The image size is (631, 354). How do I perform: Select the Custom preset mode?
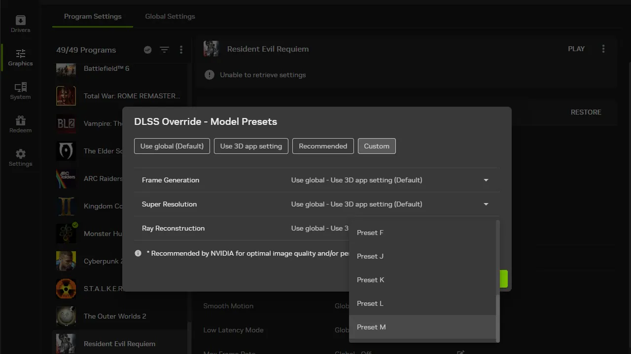[377, 146]
